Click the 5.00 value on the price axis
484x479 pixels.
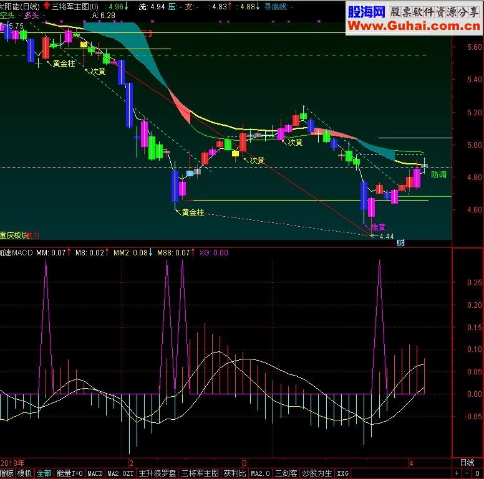point(475,145)
